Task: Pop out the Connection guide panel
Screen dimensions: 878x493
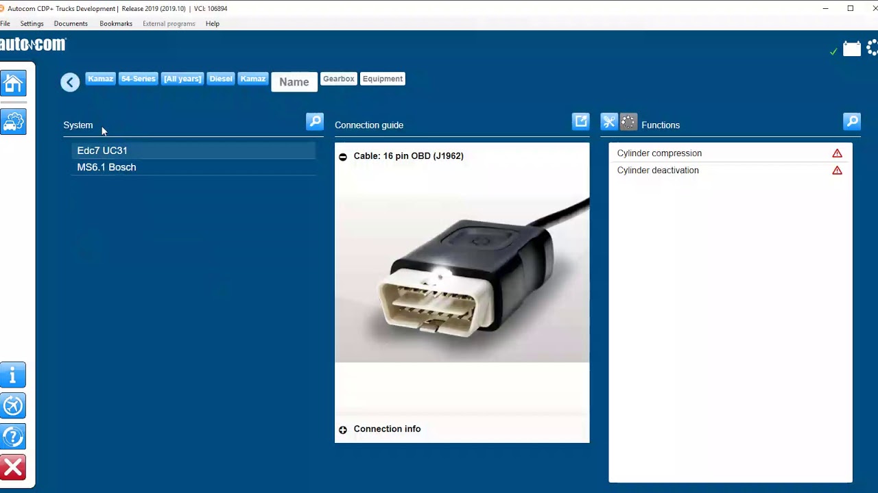Action: (581, 122)
